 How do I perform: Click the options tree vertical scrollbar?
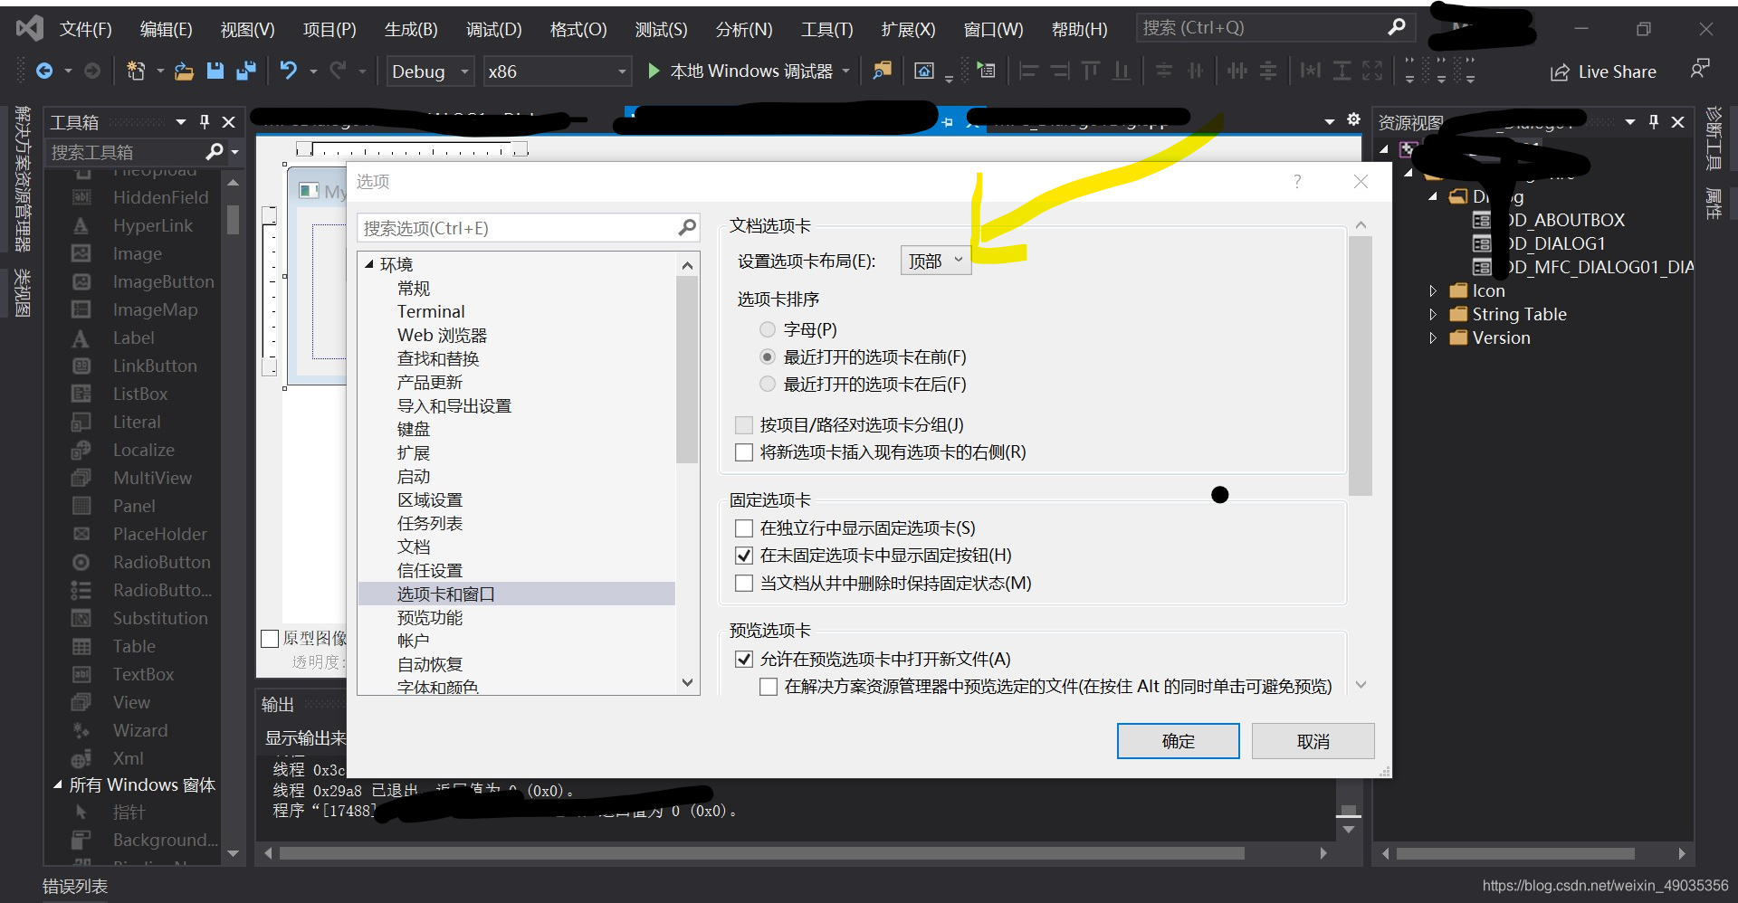(687, 369)
